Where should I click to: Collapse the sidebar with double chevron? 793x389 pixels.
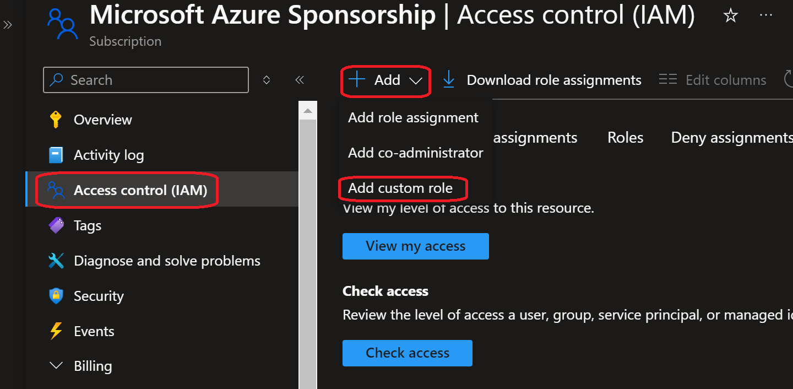click(300, 80)
